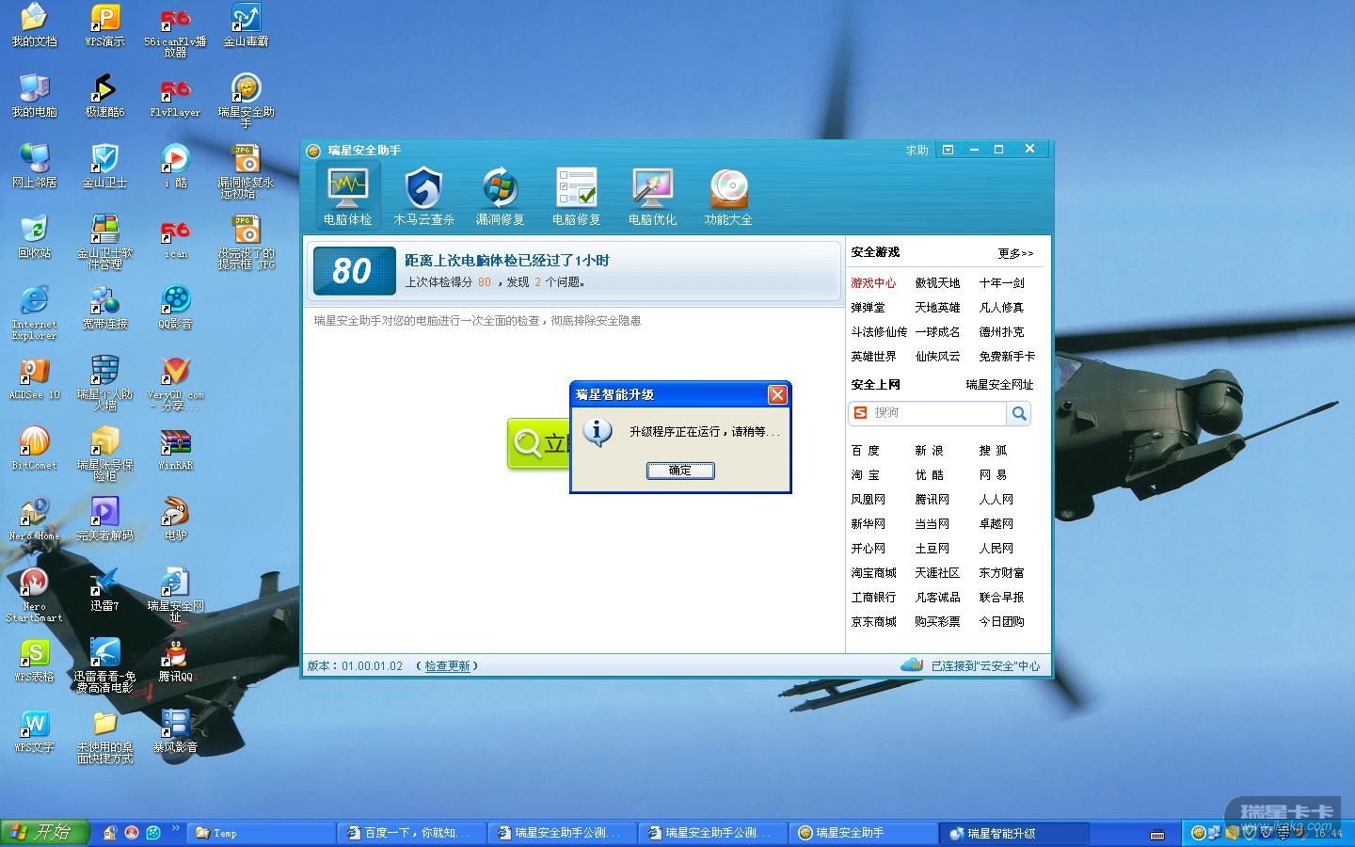Image resolution: width=1355 pixels, height=847 pixels.
Task: Select the 金山毒霸 desktop icon
Action: click(x=246, y=25)
